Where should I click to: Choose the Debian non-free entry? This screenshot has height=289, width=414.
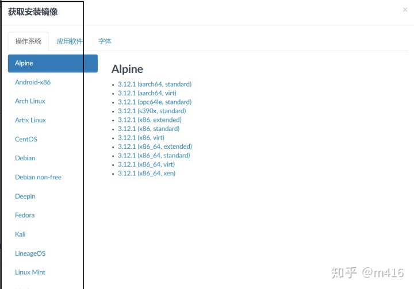click(39, 177)
